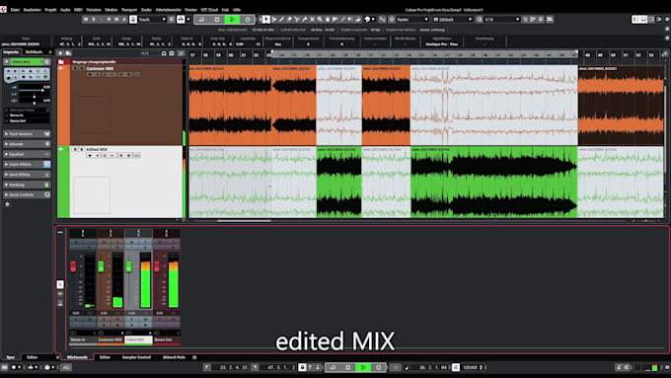Click ruler bar 50 in the timeline

tap(613, 55)
